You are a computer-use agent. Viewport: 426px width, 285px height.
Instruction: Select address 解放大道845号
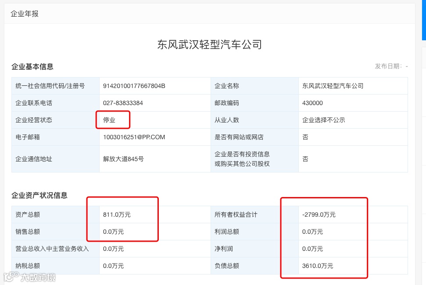coord(123,159)
